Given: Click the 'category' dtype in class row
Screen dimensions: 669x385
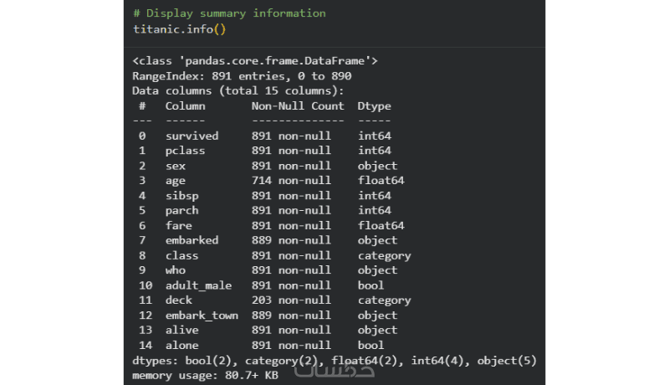Looking at the screenshot, I should point(384,255).
